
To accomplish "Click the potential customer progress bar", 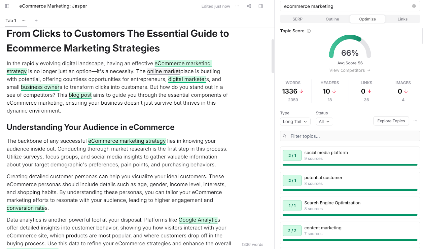I will click(x=350, y=190).
